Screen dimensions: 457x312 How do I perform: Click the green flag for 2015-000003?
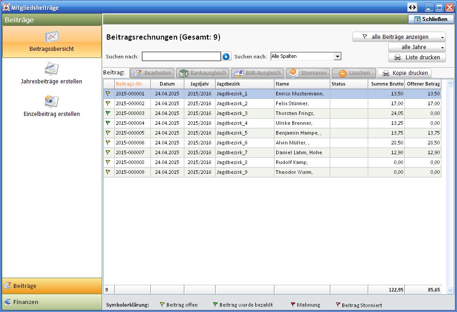108,113
